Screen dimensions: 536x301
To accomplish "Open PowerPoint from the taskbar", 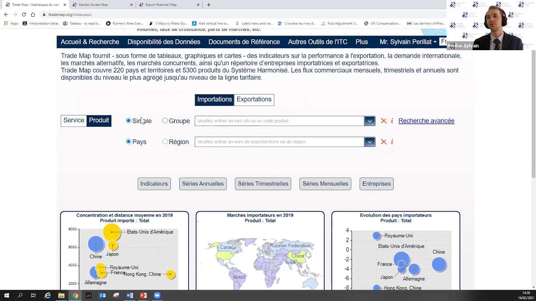I will click(143, 296).
